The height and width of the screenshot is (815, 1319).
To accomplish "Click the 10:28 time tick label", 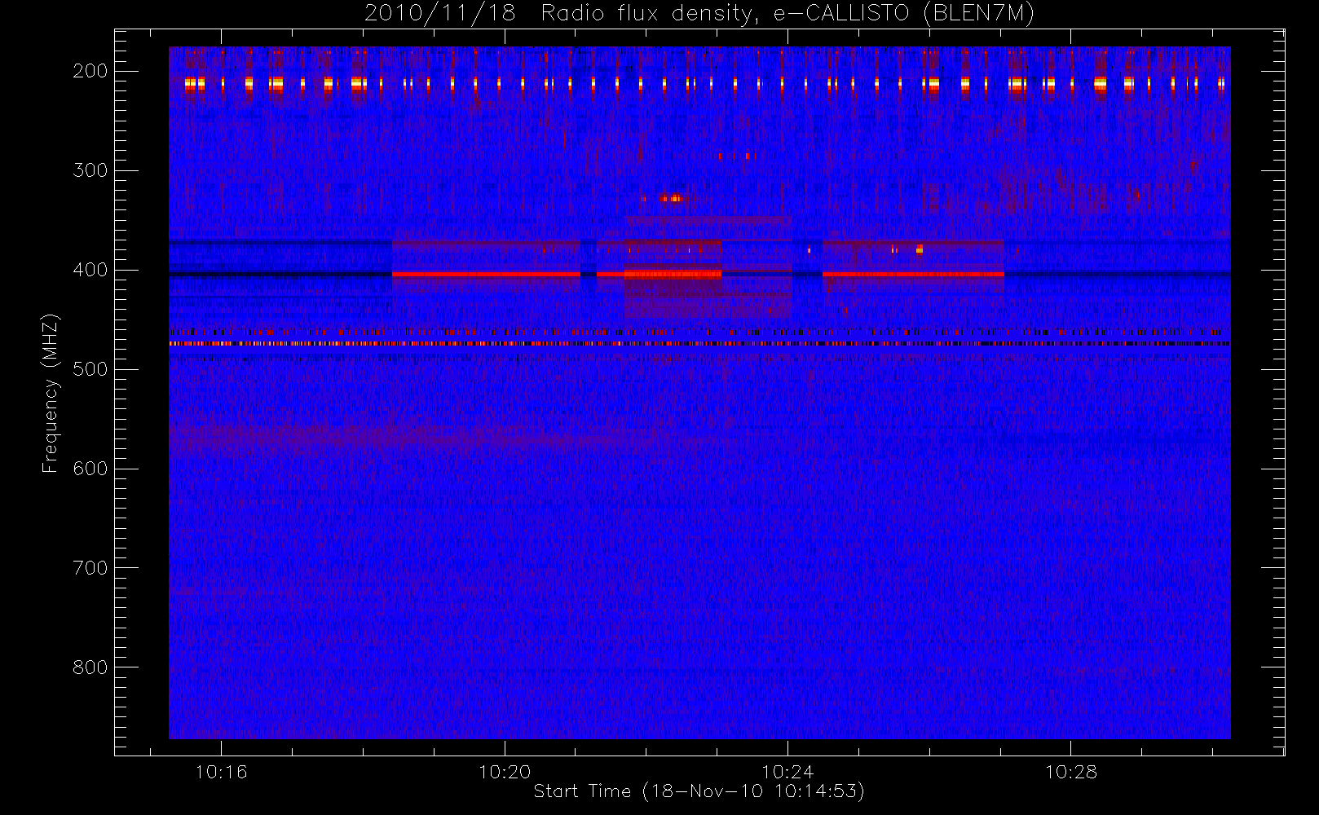I will coord(1071,772).
